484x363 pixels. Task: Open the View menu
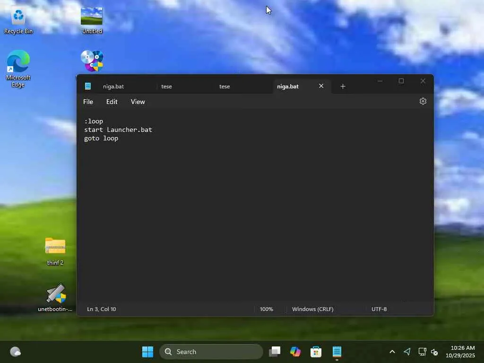pyautogui.click(x=138, y=102)
